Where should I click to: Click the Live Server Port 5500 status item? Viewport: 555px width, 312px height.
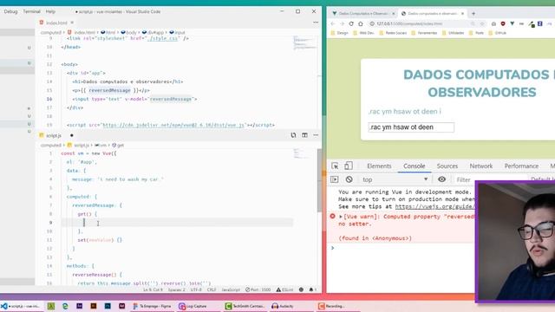coord(258,289)
